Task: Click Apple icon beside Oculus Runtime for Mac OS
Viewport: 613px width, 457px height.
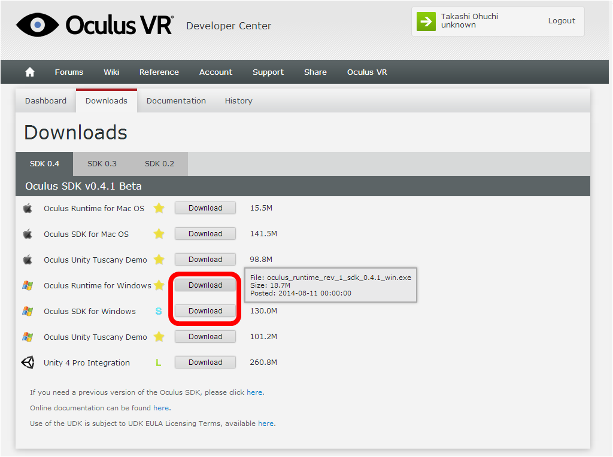Action: point(28,208)
